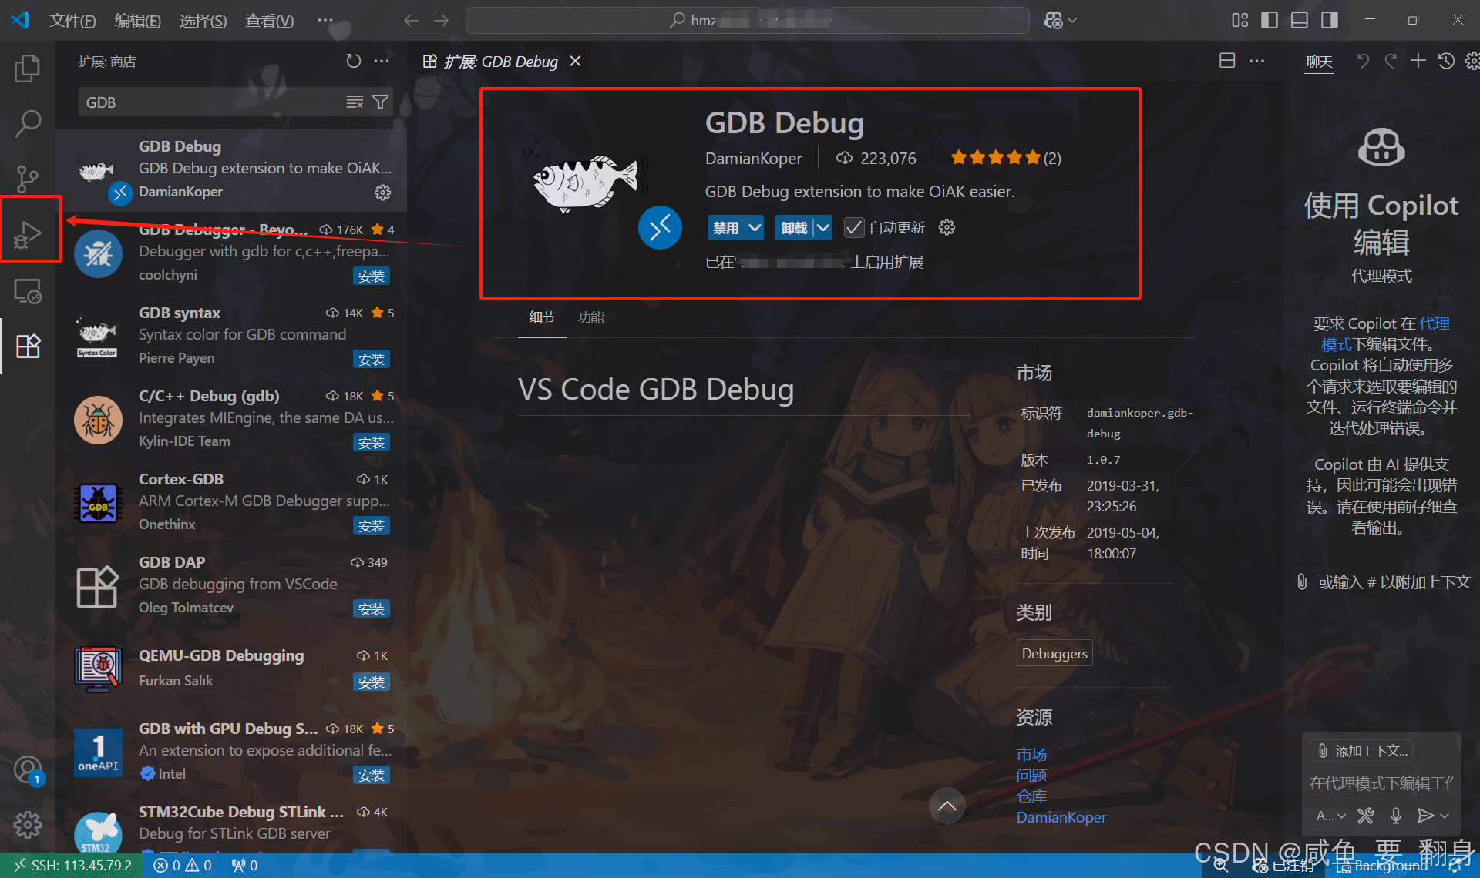Image resolution: width=1480 pixels, height=878 pixels.
Task: Refresh the extensions marketplace list
Action: (353, 62)
